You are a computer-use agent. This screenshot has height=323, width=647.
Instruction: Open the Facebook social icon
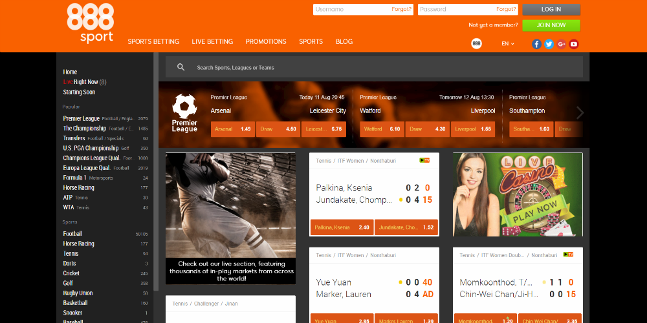(x=536, y=44)
